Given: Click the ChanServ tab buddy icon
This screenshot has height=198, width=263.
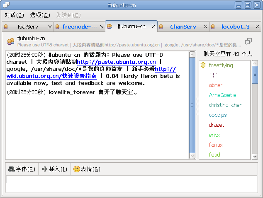Looking at the screenshot, I should click(161, 27).
